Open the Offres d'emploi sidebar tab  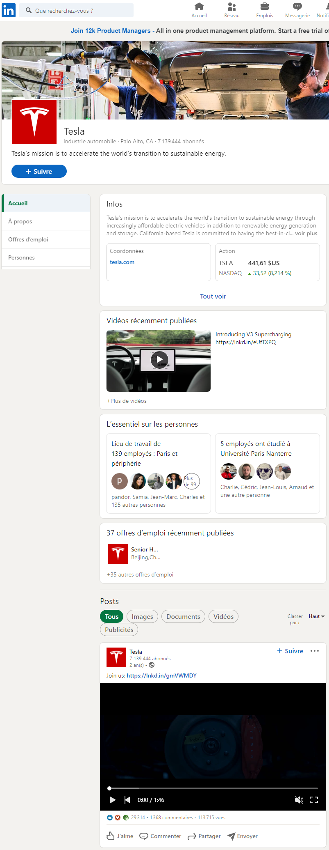click(x=46, y=239)
